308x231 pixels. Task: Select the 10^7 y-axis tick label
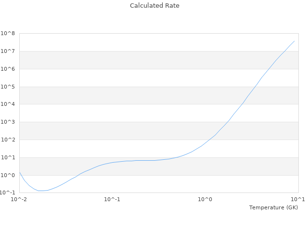pyautogui.click(x=8, y=51)
